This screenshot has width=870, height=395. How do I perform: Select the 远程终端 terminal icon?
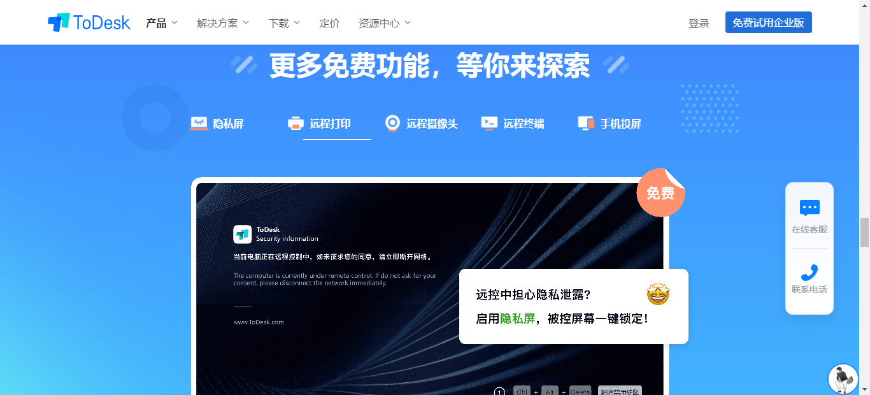pyautogui.click(x=489, y=124)
